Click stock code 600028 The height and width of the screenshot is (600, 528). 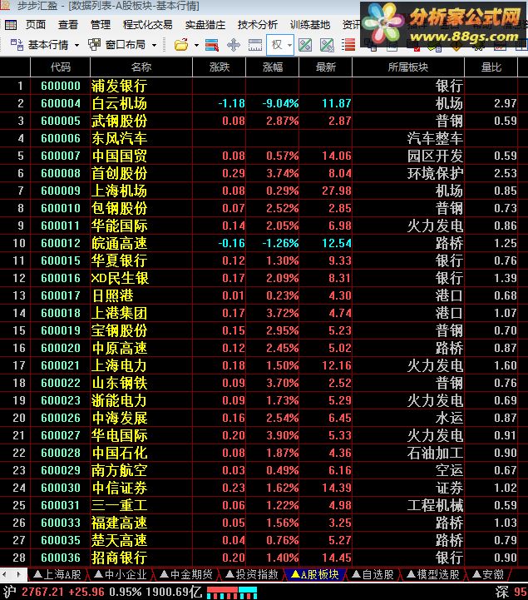(x=61, y=453)
